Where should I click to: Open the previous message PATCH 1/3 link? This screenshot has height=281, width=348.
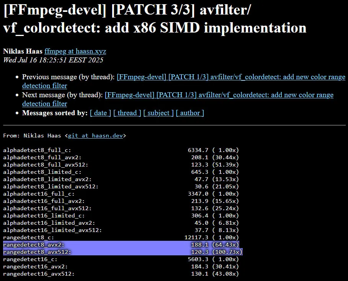(x=231, y=77)
